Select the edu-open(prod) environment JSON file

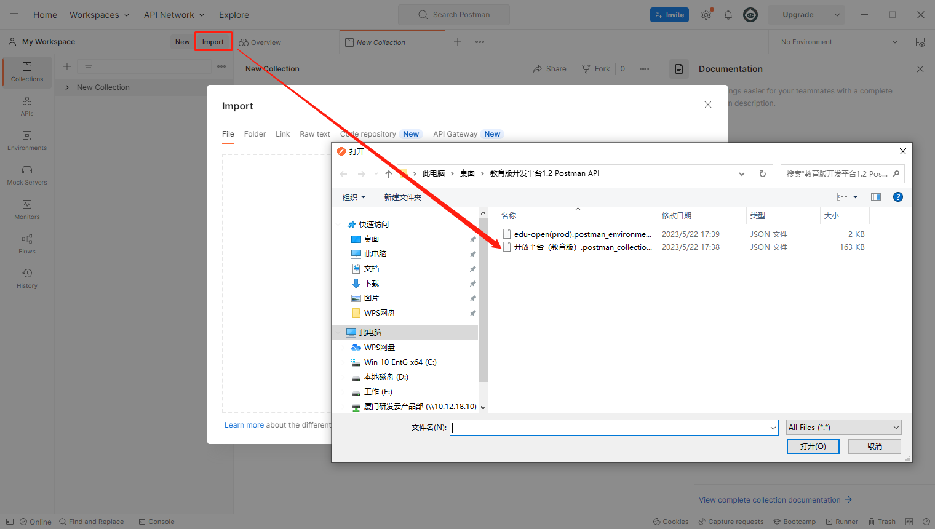click(582, 234)
